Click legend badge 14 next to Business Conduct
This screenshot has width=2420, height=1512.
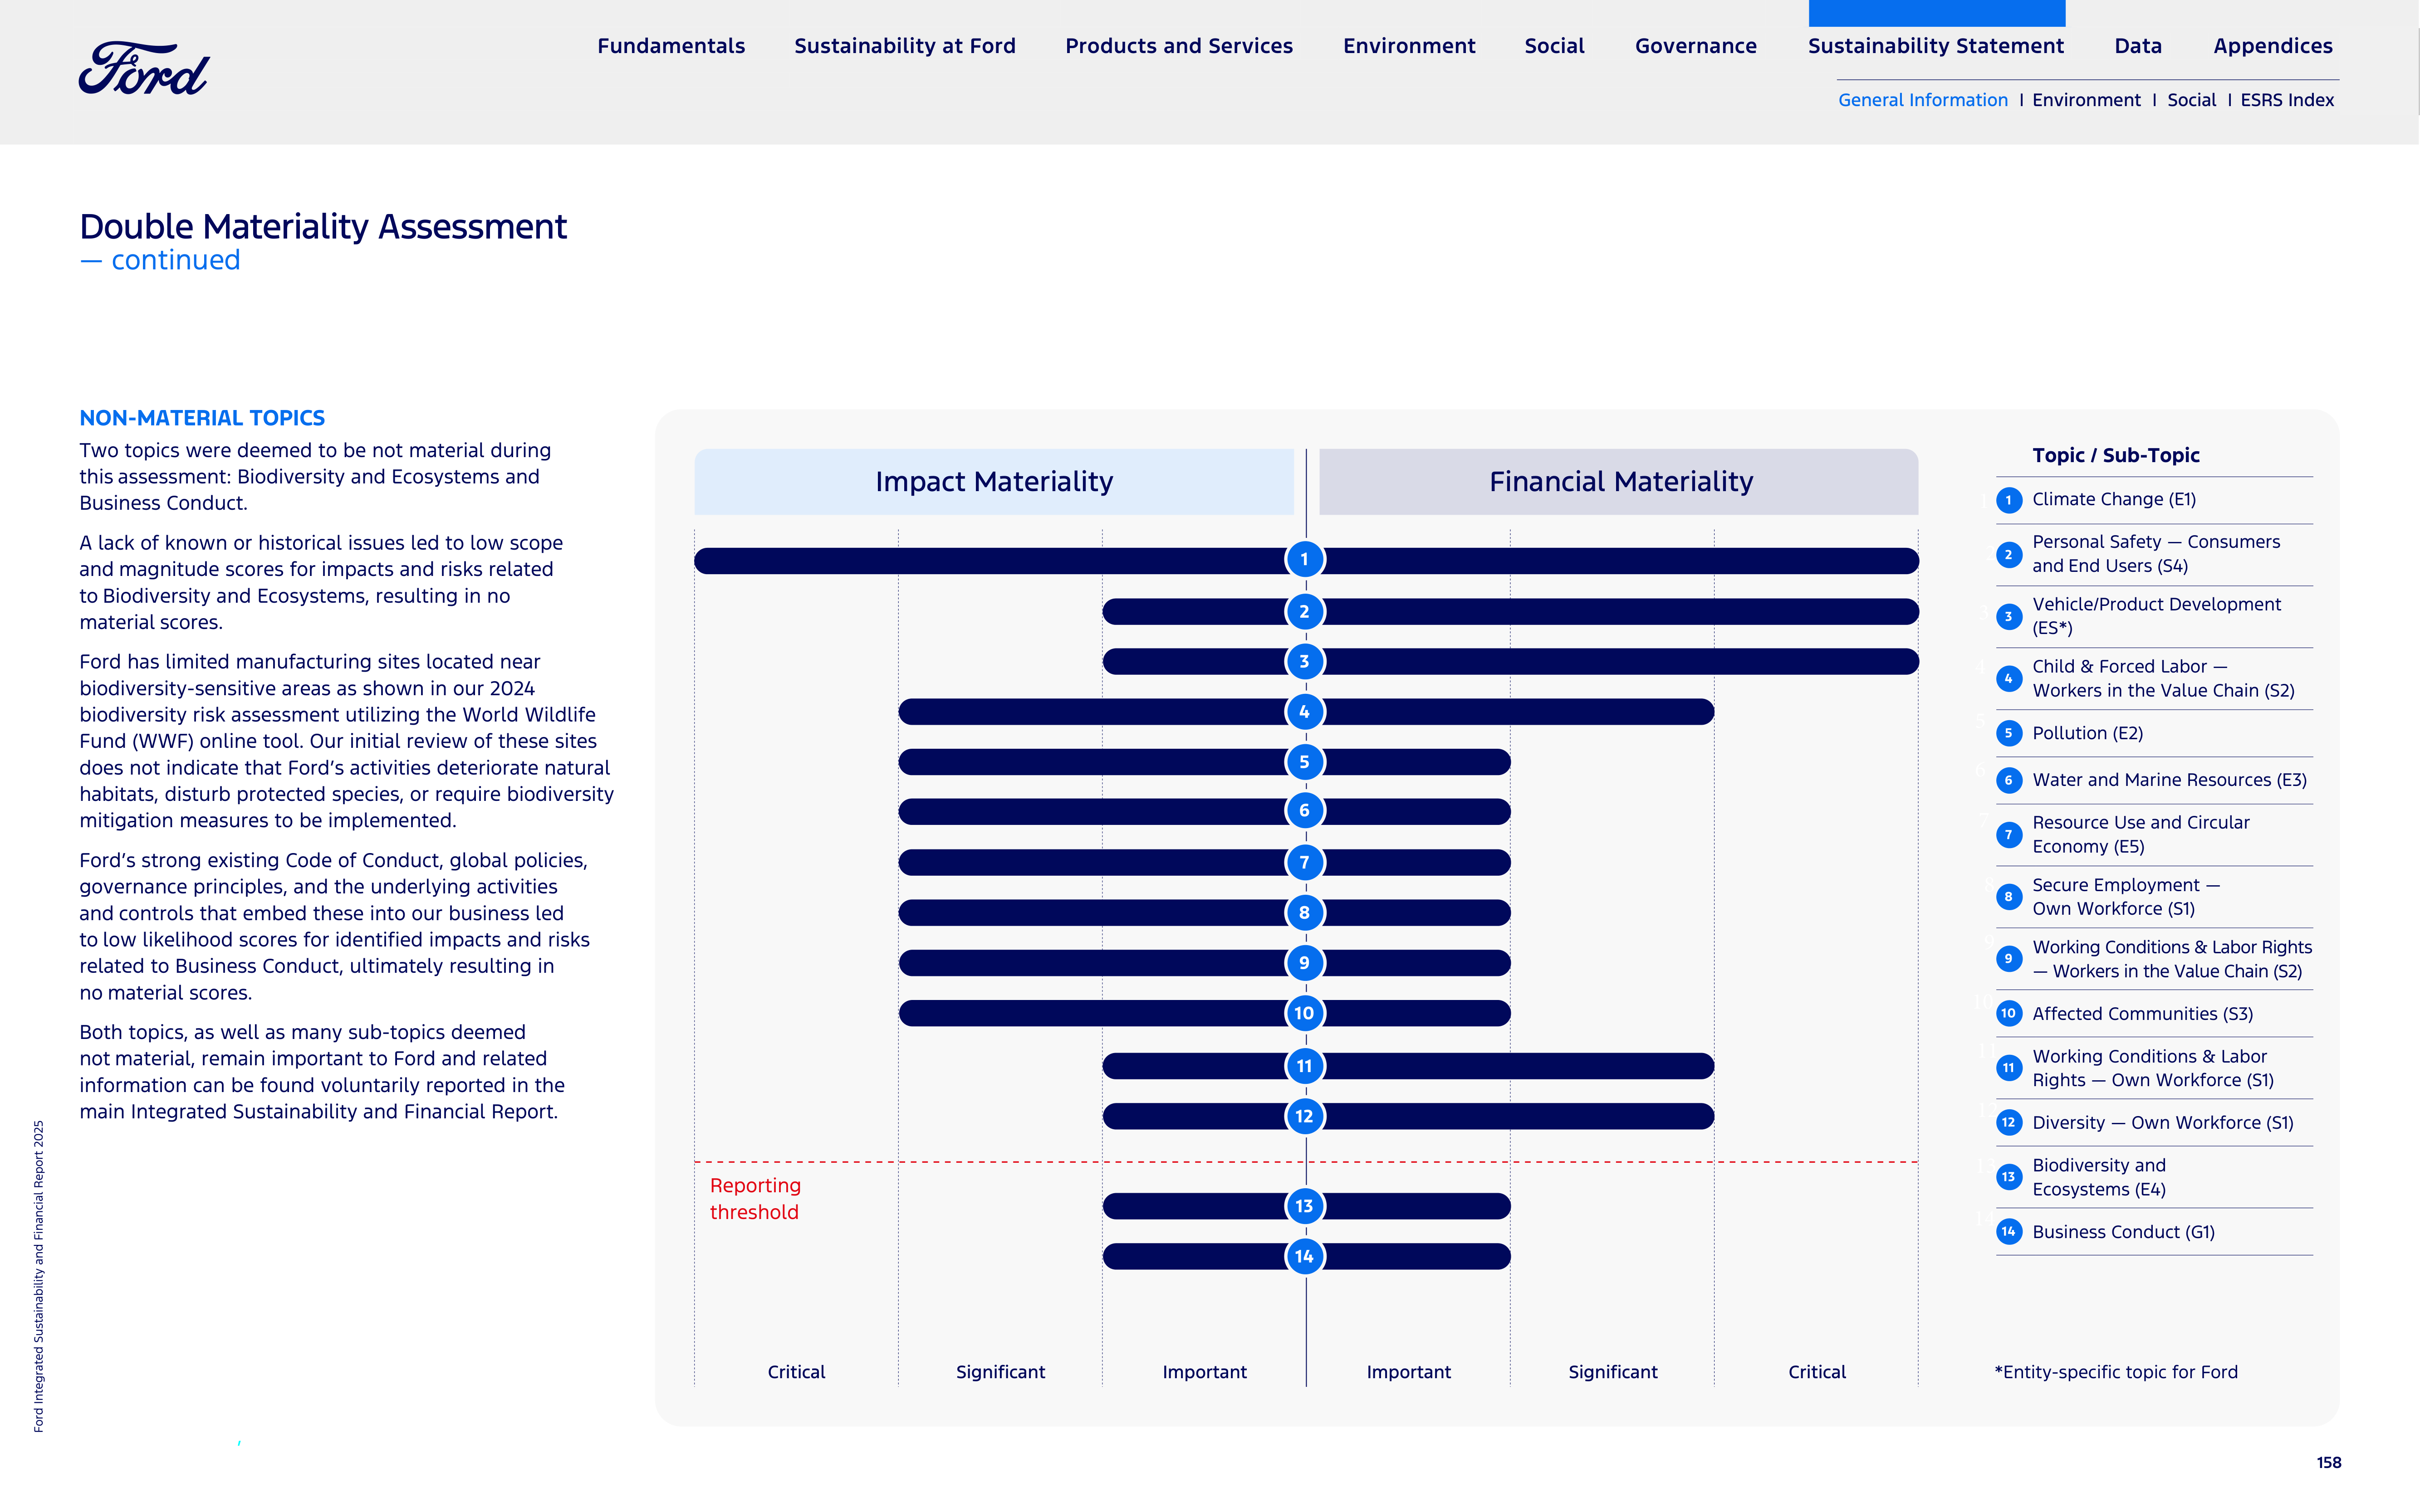pos(2009,1232)
